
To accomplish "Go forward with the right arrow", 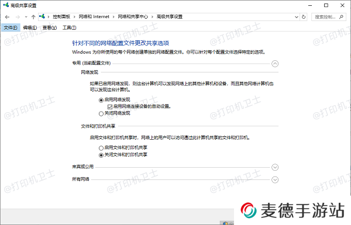I will click(18, 17).
